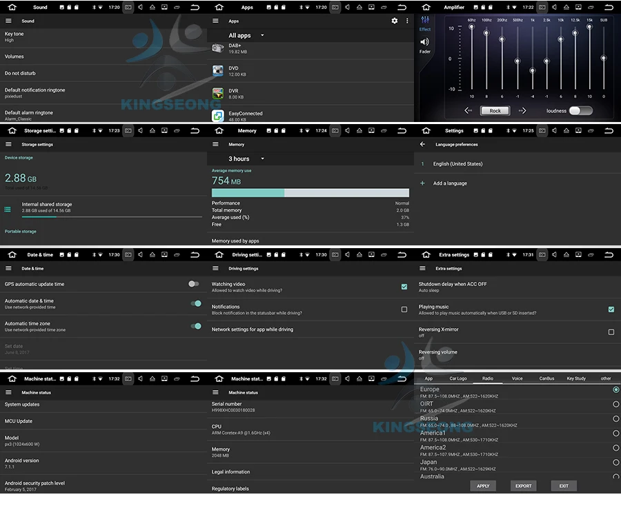
Task: Uncheck the Playing music checkbox
Action: pos(611,309)
